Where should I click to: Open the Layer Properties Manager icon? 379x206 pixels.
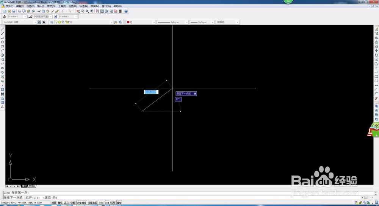pos(52,22)
